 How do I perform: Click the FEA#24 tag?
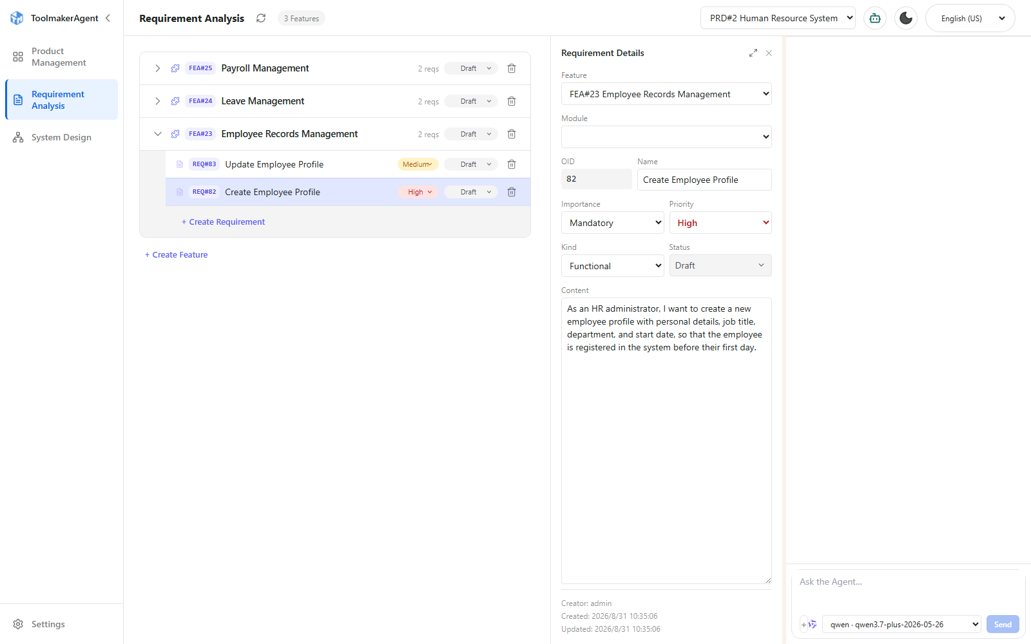coord(200,101)
